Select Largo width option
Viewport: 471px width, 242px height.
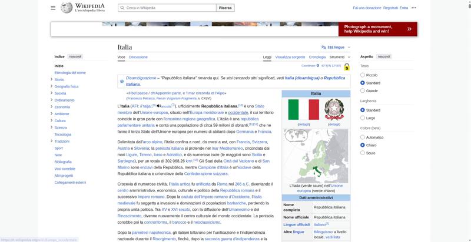pos(363,118)
